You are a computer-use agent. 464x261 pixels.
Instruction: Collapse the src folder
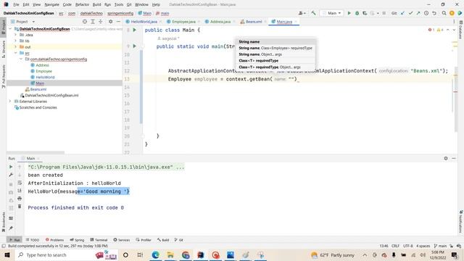pos(16,53)
